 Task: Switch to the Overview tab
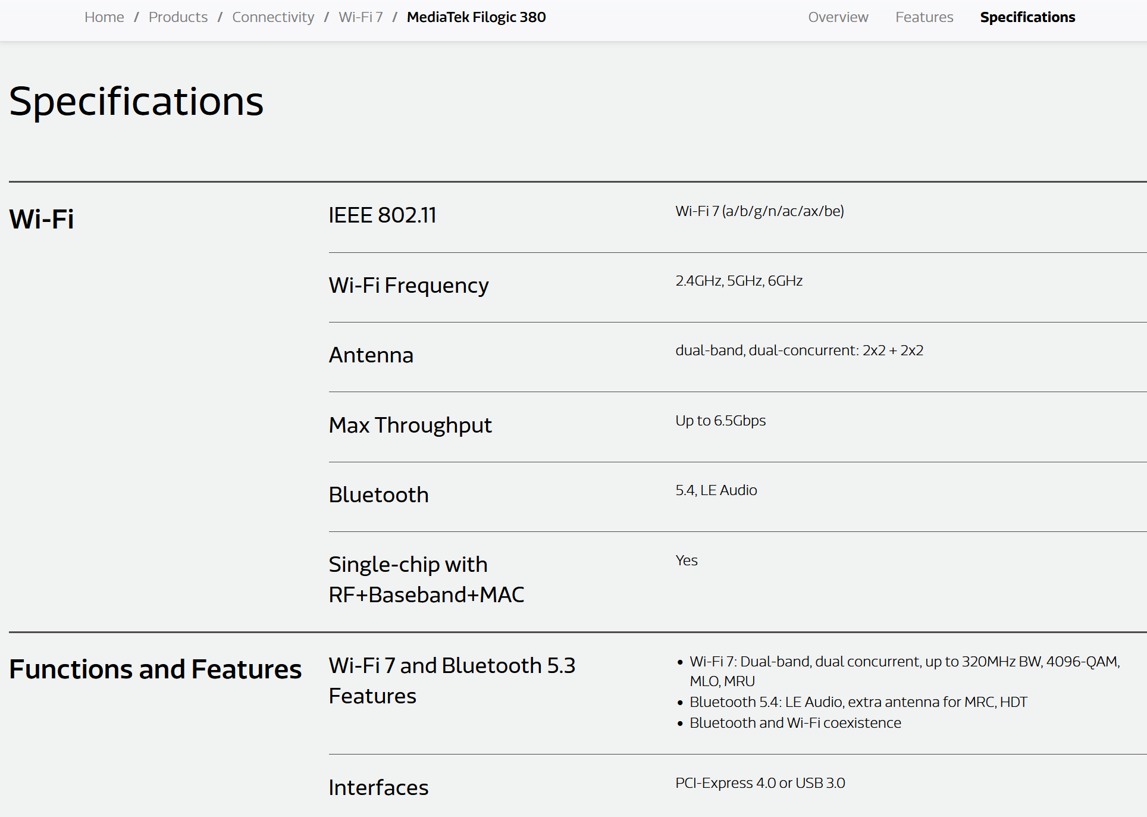point(838,17)
